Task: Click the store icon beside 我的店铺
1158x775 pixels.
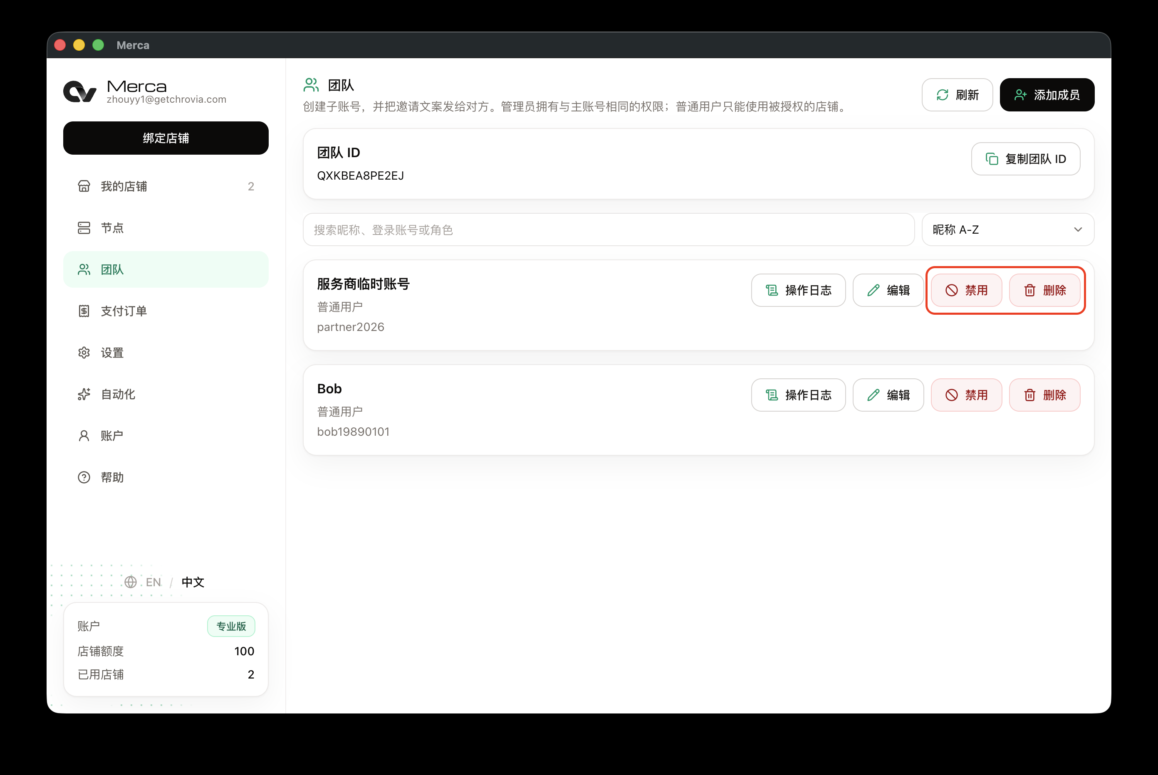Action: click(84, 186)
